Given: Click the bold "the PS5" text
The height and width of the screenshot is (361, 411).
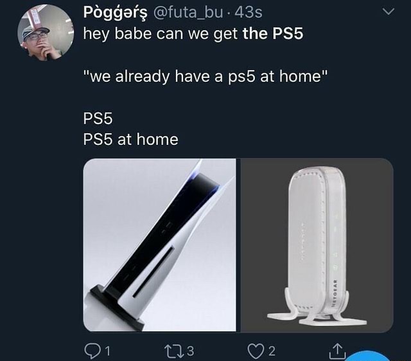Looking at the screenshot, I should (272, 33).
